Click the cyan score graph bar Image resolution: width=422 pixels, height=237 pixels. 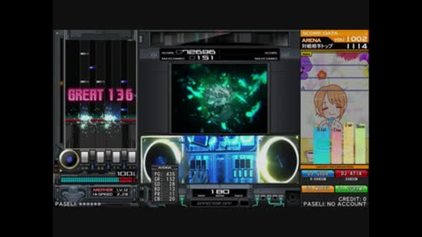click(x=321, y=145)
